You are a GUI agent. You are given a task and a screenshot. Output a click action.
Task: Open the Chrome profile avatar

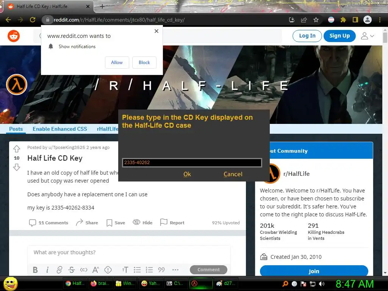click(x=368, y=20)
